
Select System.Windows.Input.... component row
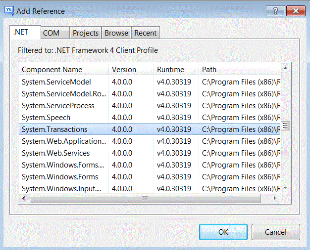click(150, 188)
